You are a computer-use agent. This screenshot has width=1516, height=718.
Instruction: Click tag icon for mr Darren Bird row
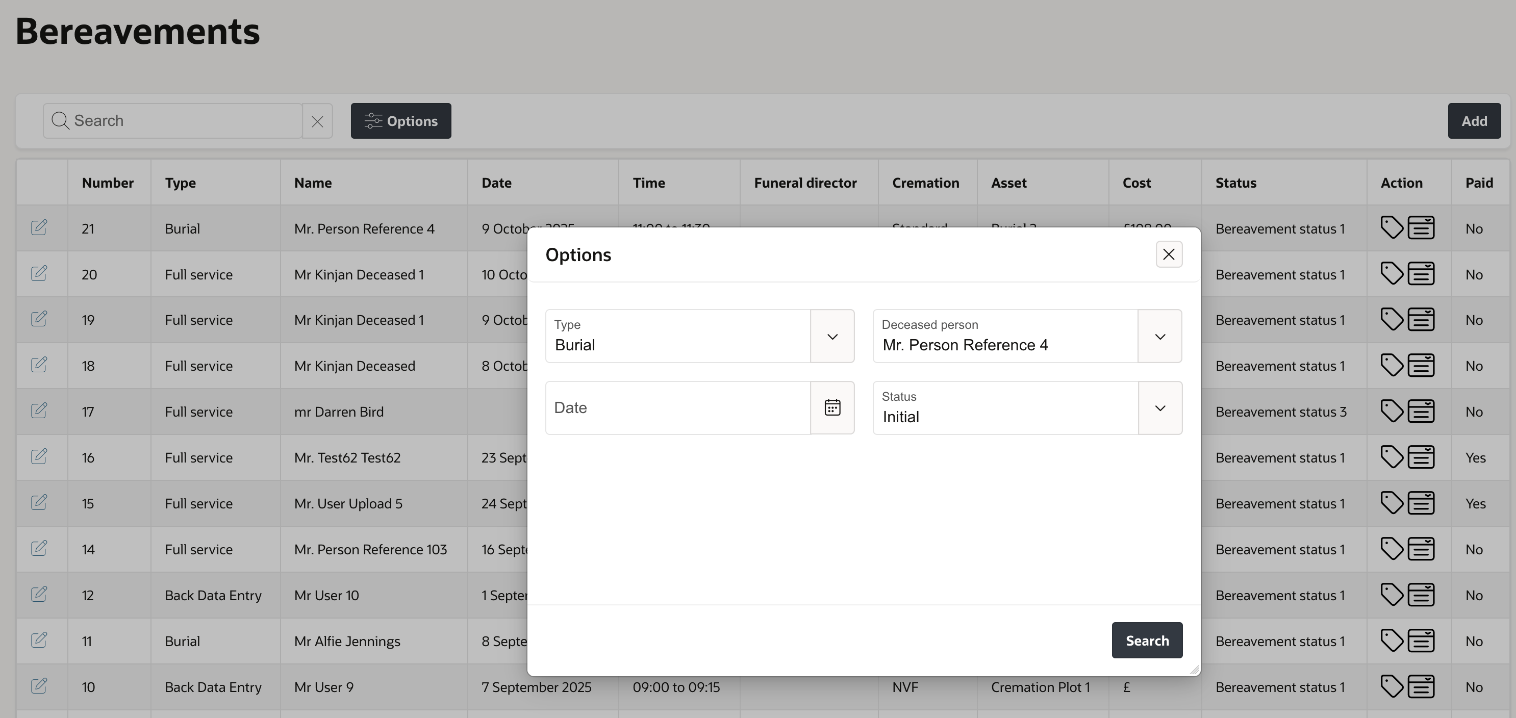click(x=1392, y=411)
